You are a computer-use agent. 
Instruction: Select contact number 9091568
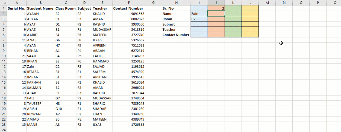[129, 14]
